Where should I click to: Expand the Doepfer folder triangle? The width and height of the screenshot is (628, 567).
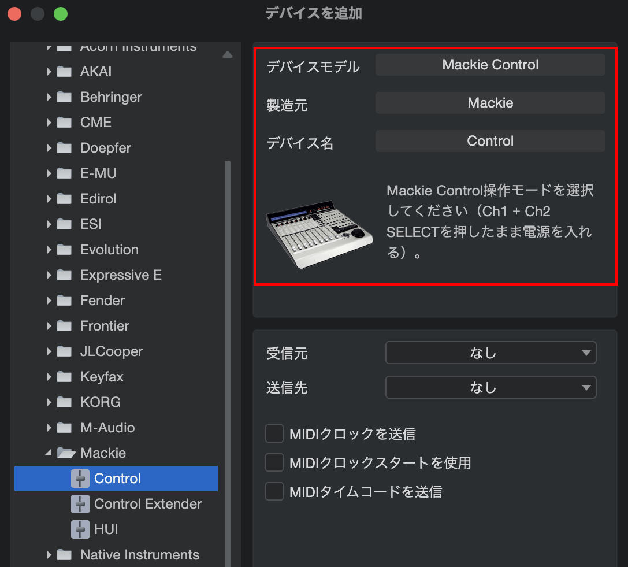49,148
